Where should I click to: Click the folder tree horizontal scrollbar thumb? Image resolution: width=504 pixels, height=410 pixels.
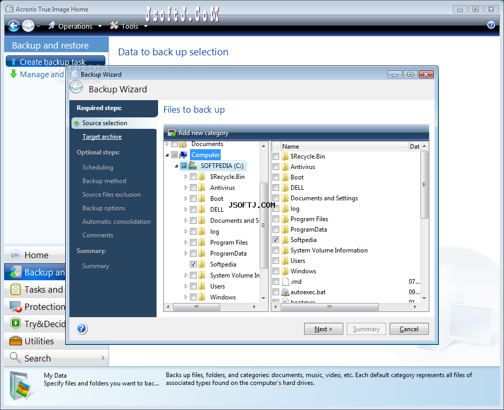[197, 307]
